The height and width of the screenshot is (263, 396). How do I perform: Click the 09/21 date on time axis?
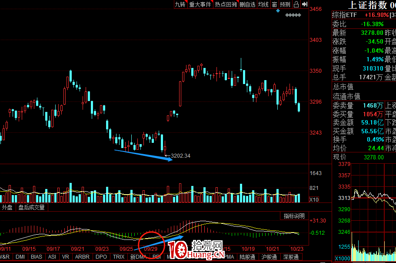(77, 249)
